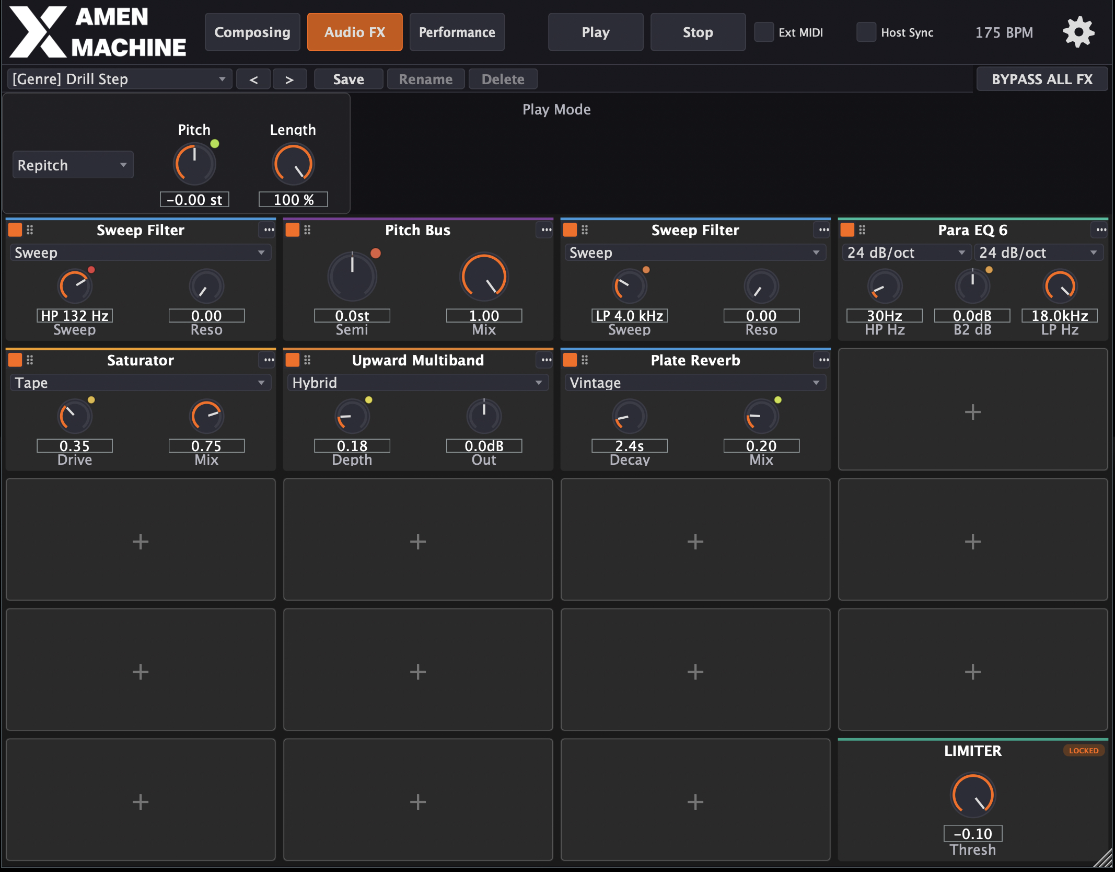Click the yellow modulation dot on Saturator Drive
This screenshot has height=872, width=1115.
coord(91,400)
